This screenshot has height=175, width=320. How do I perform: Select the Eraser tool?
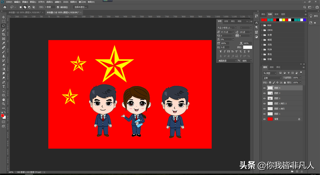click(3, 65)
